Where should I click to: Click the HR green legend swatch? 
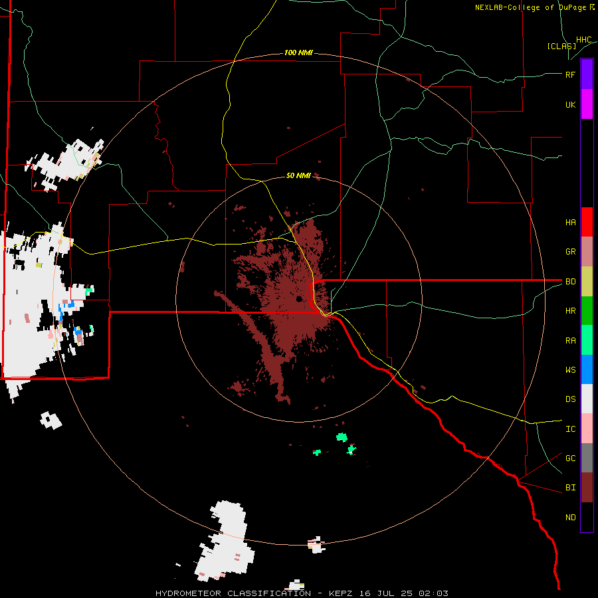587,311
